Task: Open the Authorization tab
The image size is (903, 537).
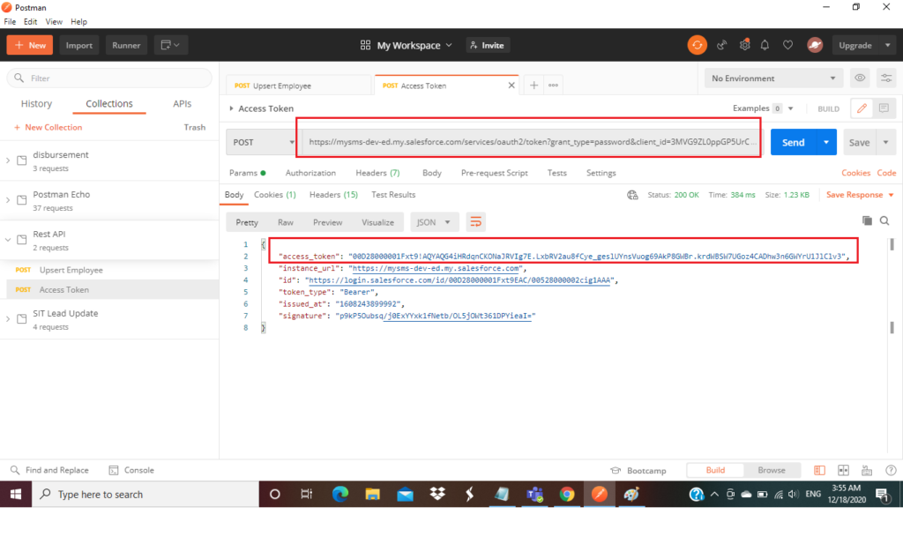Action: [x=310, y=173]
